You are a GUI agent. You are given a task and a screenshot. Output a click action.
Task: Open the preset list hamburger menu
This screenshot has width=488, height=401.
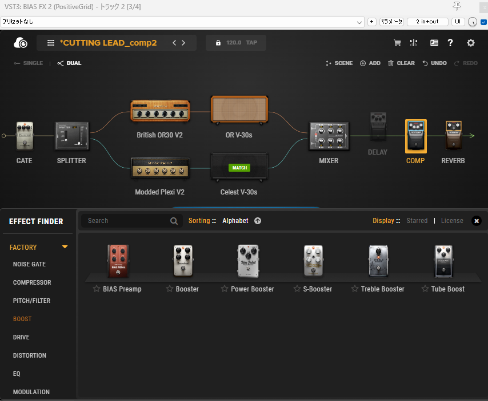pos(51,43)
